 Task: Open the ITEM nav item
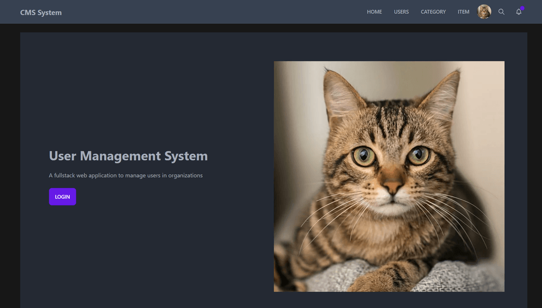pos(463,12)
